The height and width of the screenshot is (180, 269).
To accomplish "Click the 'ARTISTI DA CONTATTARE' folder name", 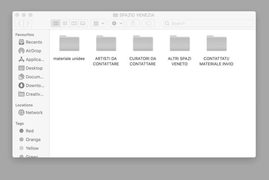I will click(x=106, y=61).
